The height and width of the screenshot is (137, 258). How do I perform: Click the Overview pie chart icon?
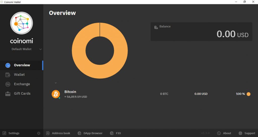click(8, 65)
